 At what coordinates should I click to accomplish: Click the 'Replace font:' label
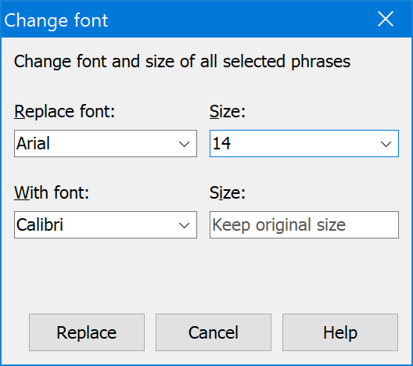(x=64, y=111)
